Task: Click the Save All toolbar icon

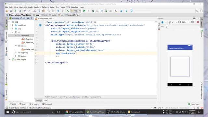Action: click(x=11, y=11)
